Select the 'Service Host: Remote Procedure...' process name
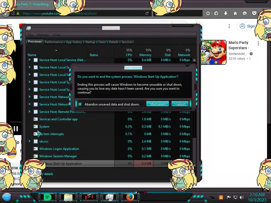This screenshot has width=271, height=203. coord(63,112)
